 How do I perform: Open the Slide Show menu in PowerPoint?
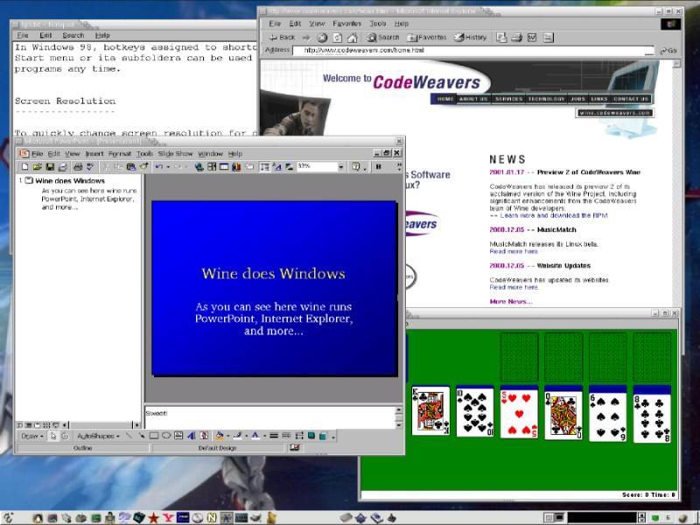point(175,154)
